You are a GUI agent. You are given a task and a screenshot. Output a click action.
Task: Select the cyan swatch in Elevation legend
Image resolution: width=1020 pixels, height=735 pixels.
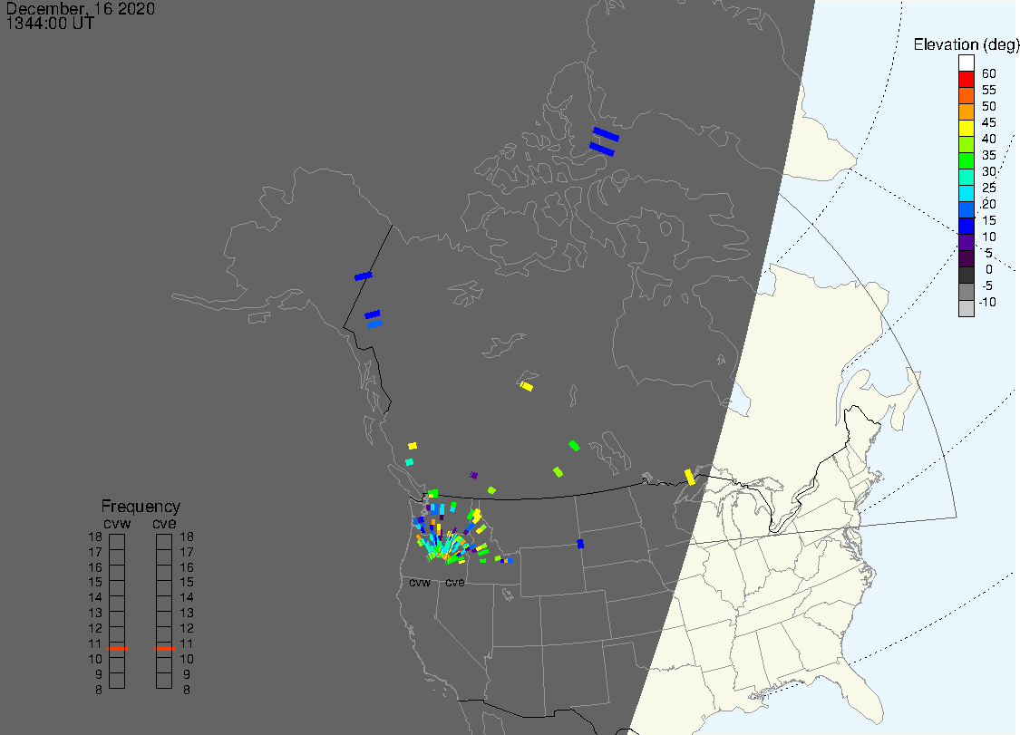coord(966,193)
